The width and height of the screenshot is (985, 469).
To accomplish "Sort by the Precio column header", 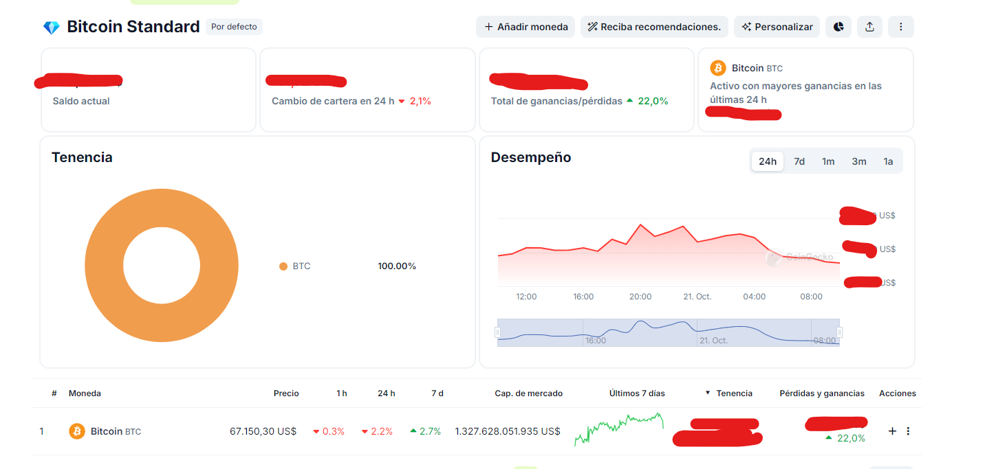I will click(x=286, y=393).
